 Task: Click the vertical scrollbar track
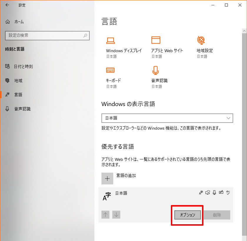tap(244, 134)
